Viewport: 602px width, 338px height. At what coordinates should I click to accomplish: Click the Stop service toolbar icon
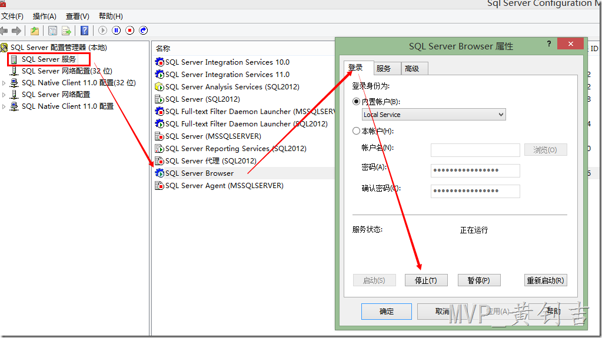point(130,31)
